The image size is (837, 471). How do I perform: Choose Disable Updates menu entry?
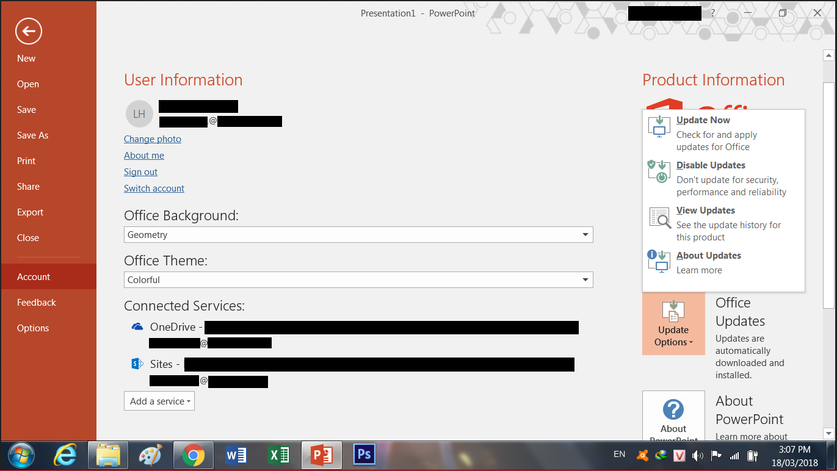[x=723, y=178]
